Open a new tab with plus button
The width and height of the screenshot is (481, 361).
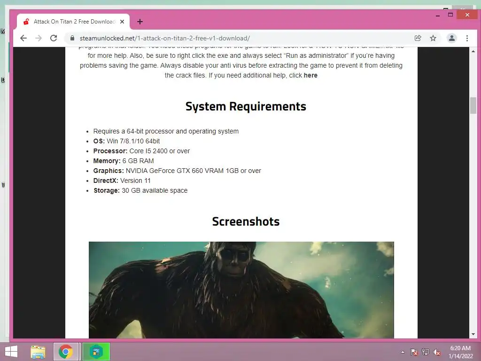click(140, 22)
